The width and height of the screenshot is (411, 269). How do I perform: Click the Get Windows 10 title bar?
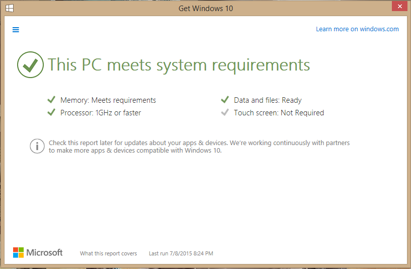pos(206,9)
